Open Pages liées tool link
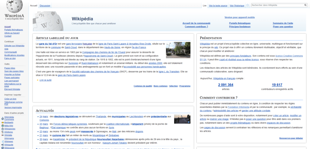 (10, 68)
